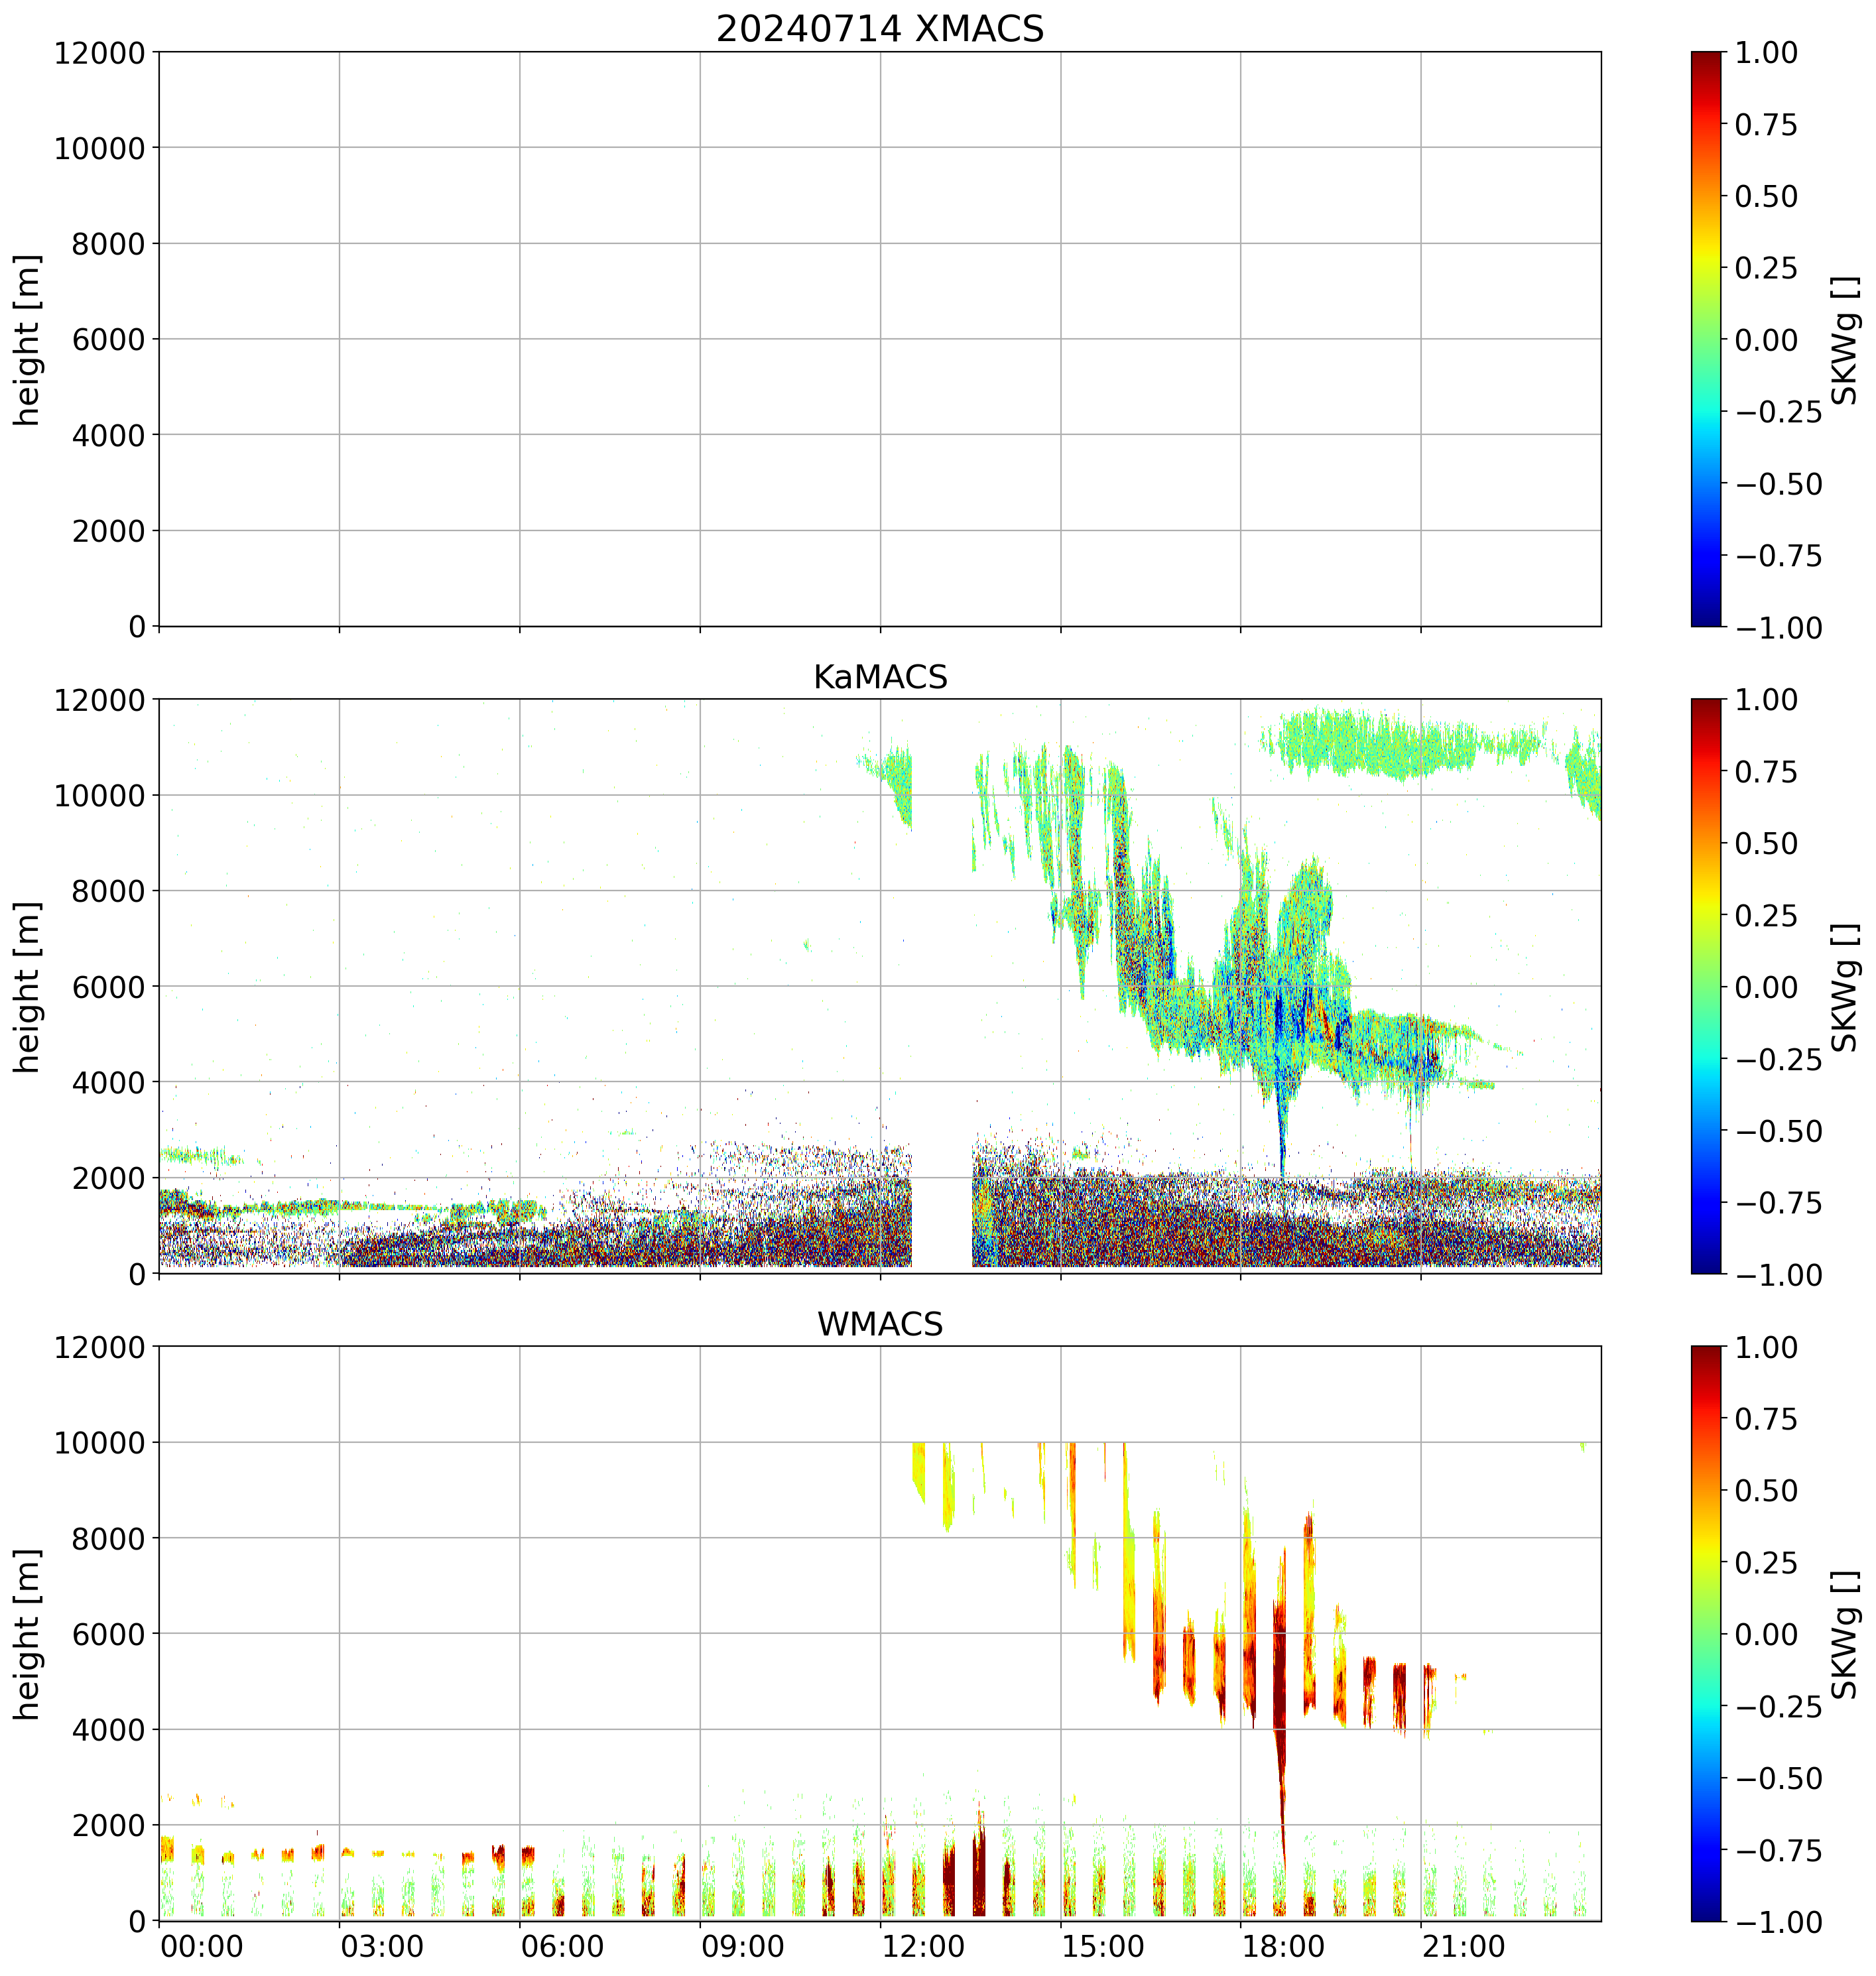This screenshot has height=1976, width=1876.
Task: Click the 06:00 time axis label
Action: click(x=562, y=1947)
